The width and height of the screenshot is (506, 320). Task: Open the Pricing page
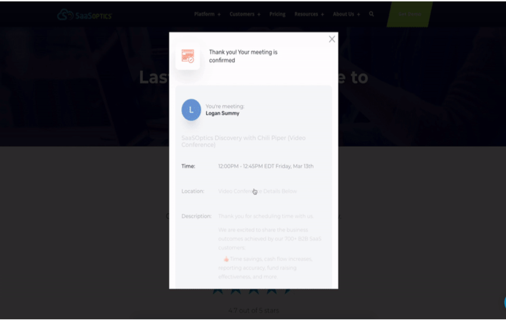pos(277,14)
